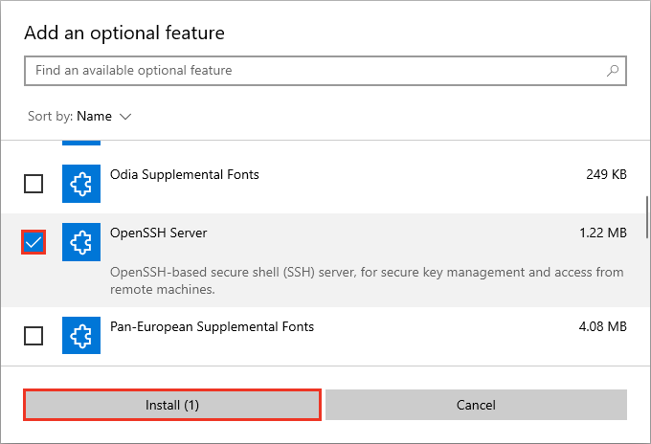Enable the Pan-European Supplemental Fonts checkbox
The width and height of the screenshot is (651, 444).
34,336
